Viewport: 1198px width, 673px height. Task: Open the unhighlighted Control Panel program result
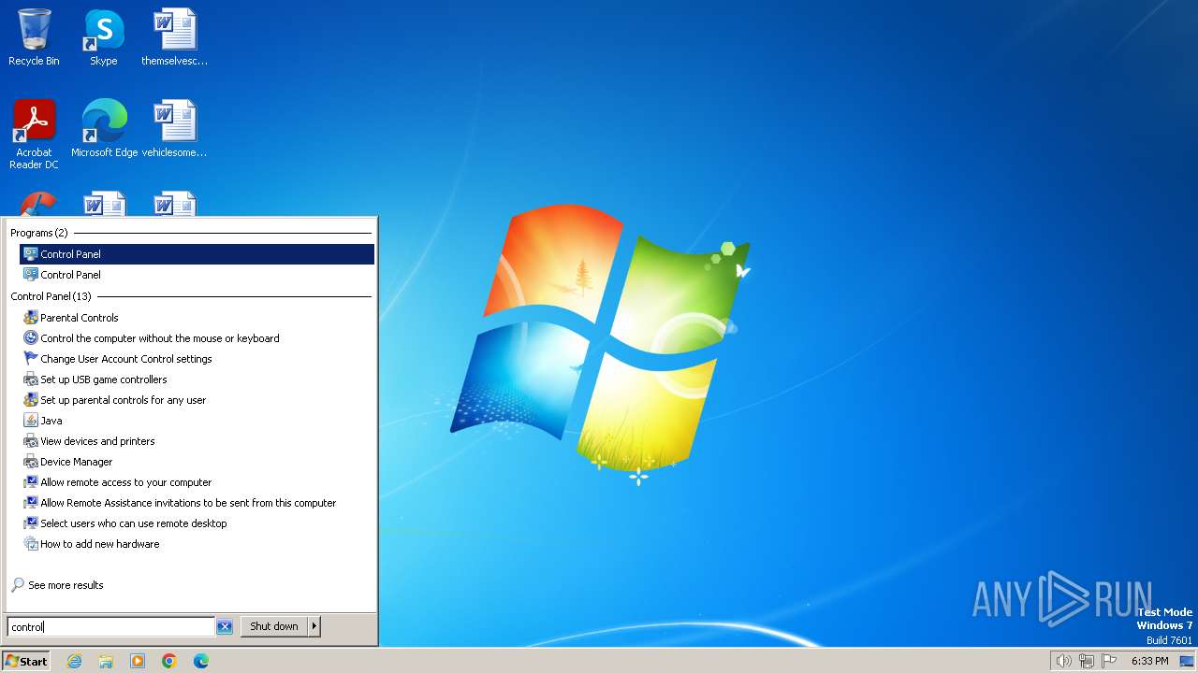coord(197,275)
